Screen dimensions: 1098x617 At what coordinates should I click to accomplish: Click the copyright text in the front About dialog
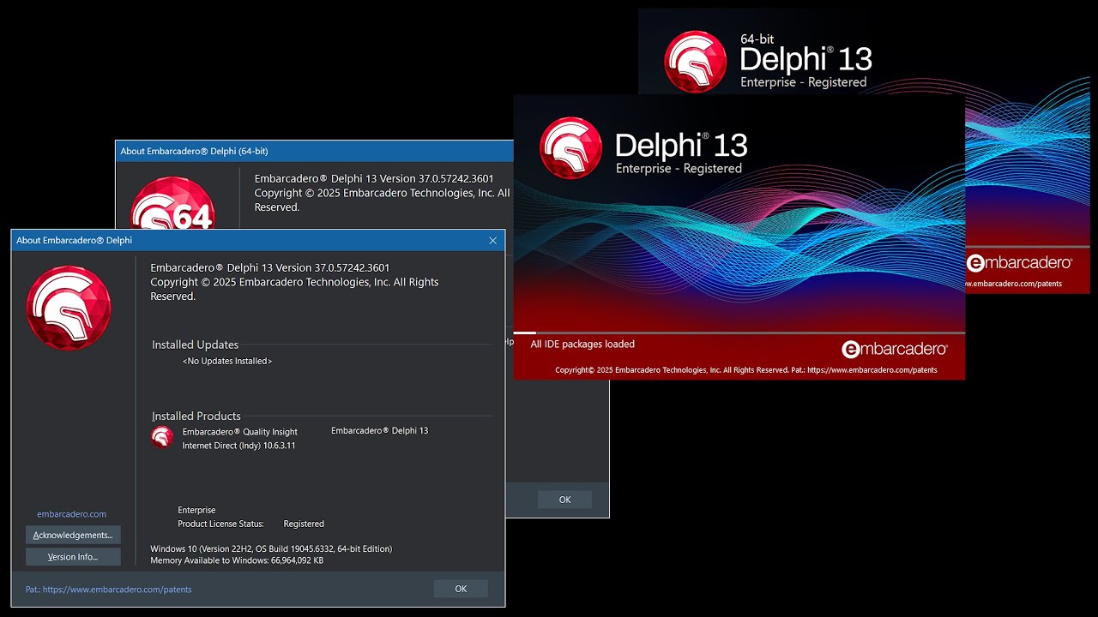tap(294, 289)
